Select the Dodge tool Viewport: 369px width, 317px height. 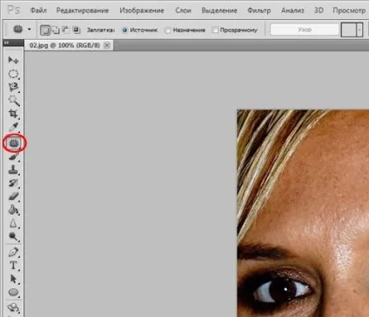pyautogui.click(x=13, y=237)
